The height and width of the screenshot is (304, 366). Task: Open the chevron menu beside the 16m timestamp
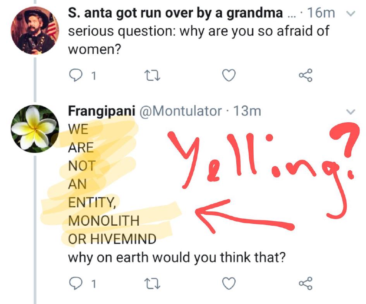(x=350, y=14)
